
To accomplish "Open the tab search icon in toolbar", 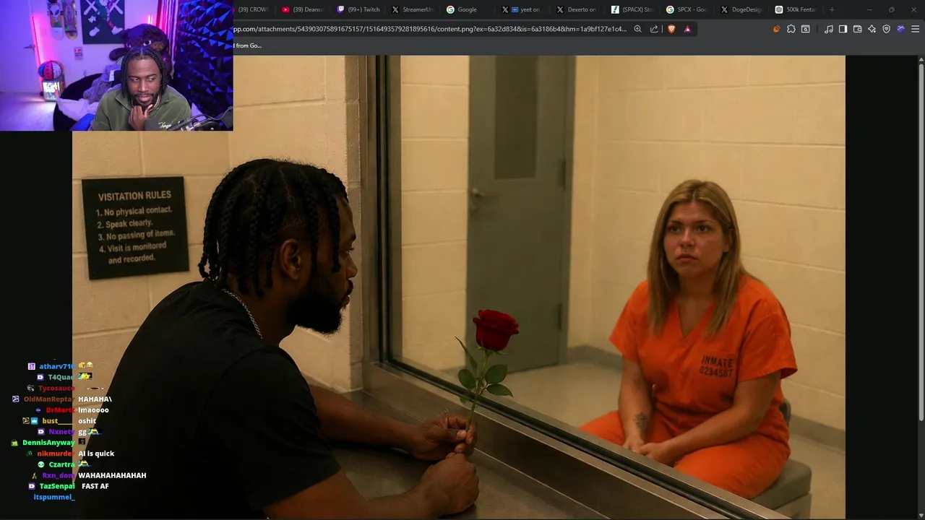I will click(x=806, y=29).
